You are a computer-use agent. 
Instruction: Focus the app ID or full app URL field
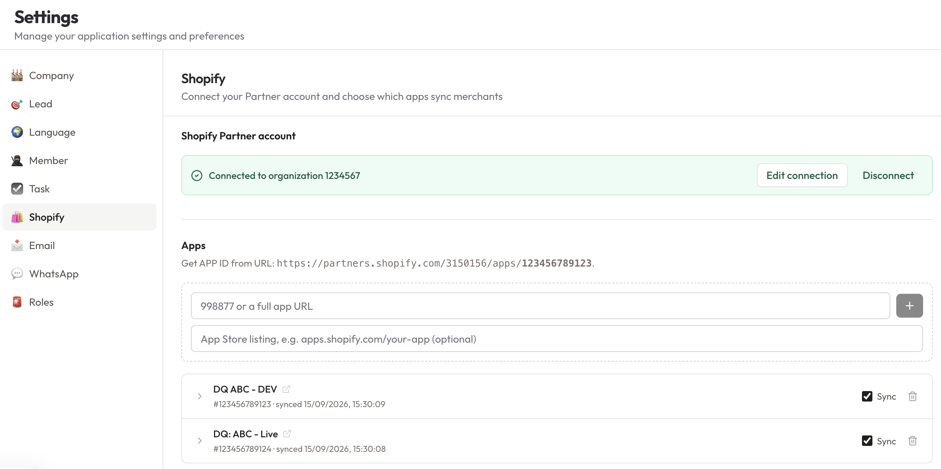(540, 306)
